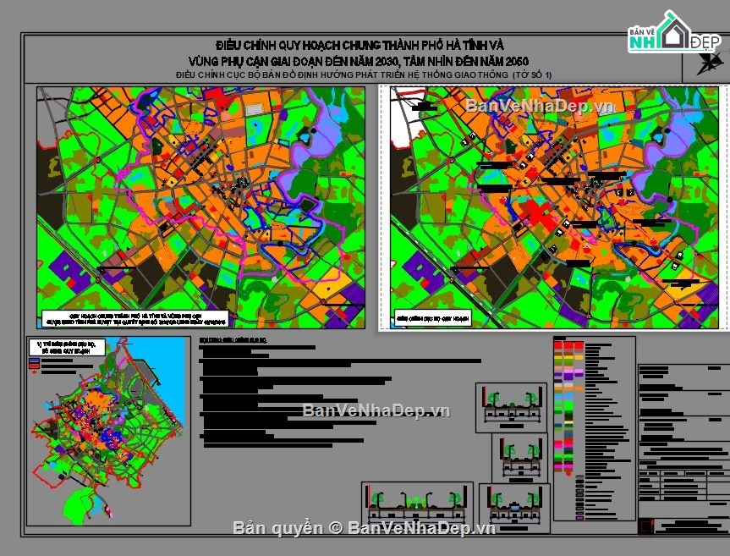Click the Bản Vẽ Nhà Đẹp house logo
Viewport: 730px width, 556px height.
672,35
